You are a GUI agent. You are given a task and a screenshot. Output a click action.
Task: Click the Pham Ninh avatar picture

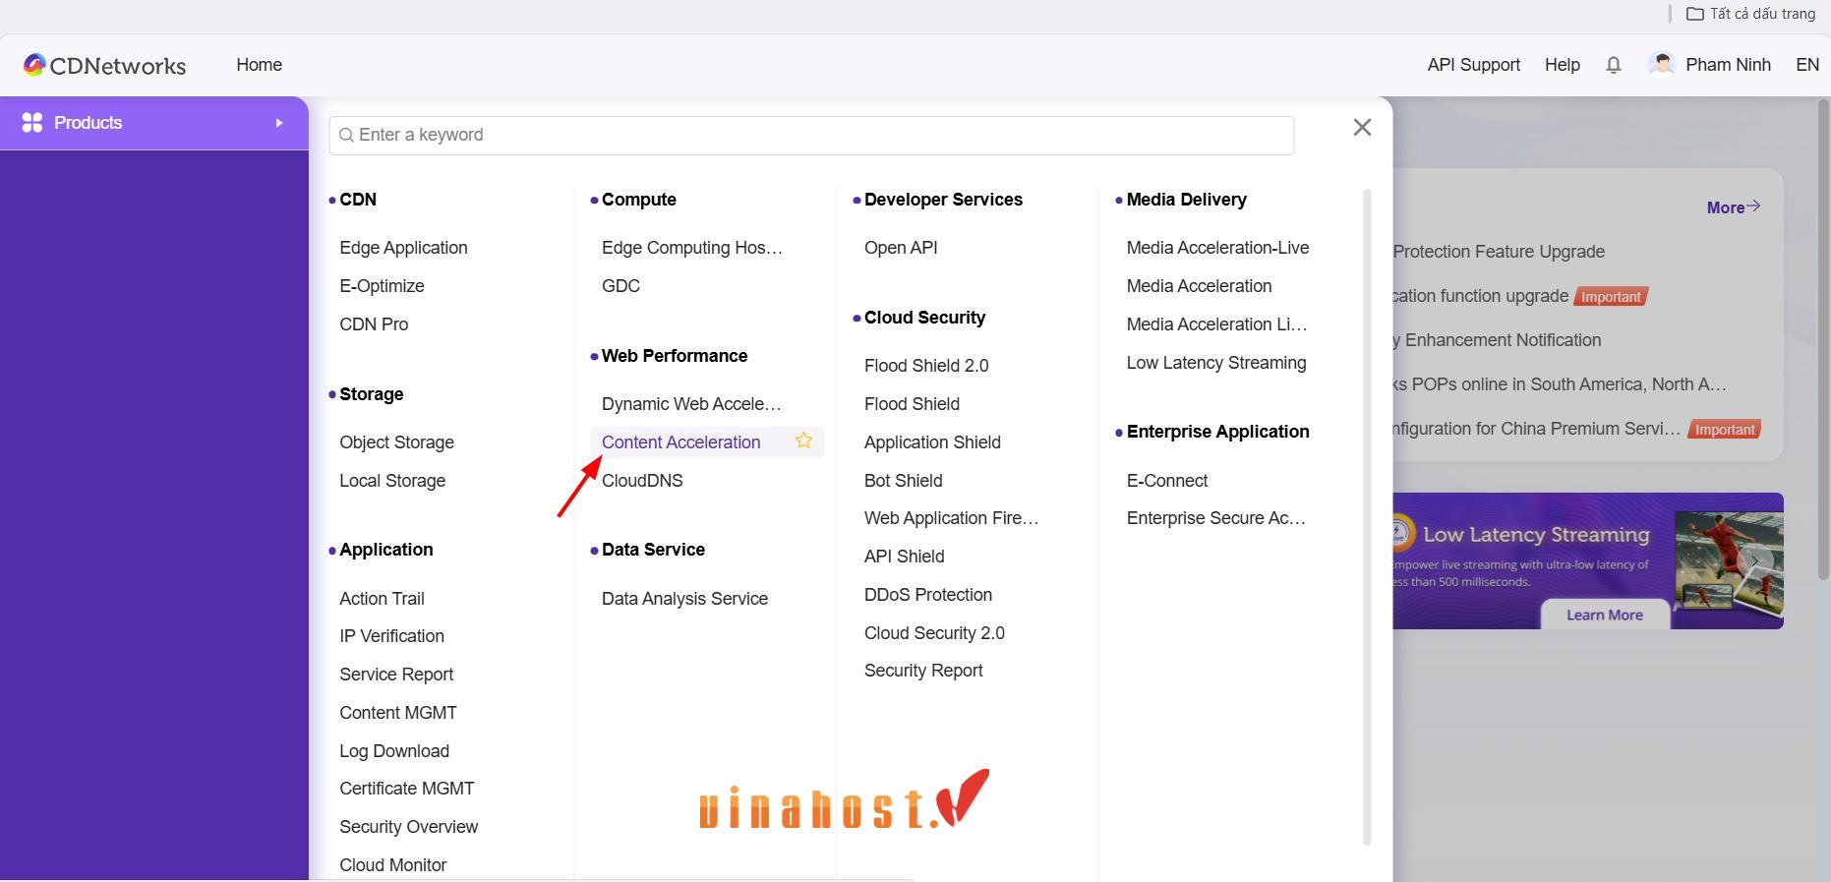(1662, 65)
